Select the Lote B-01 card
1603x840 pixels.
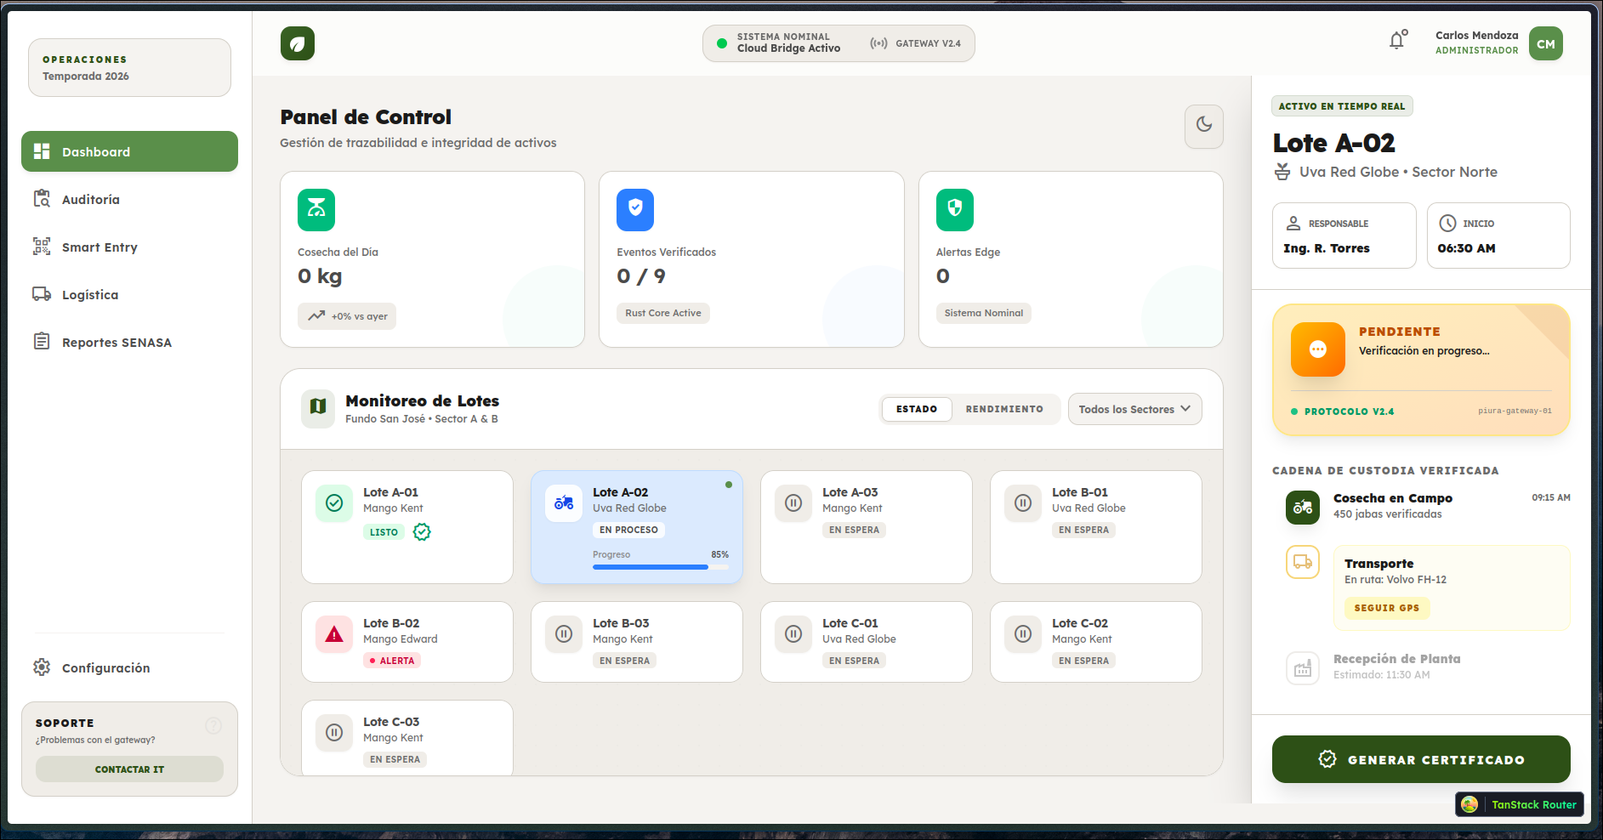coord(1095,527)
